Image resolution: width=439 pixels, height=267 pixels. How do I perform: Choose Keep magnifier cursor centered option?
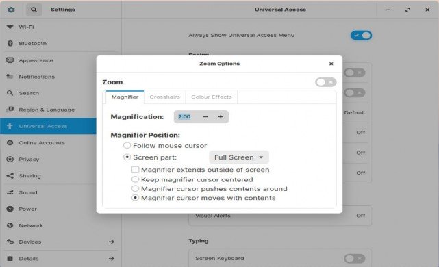(x=135, y=179)
